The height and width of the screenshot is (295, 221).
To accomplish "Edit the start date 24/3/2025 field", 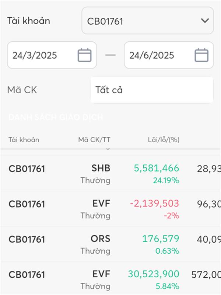I will pyautogui.click(x=52, y=55).
